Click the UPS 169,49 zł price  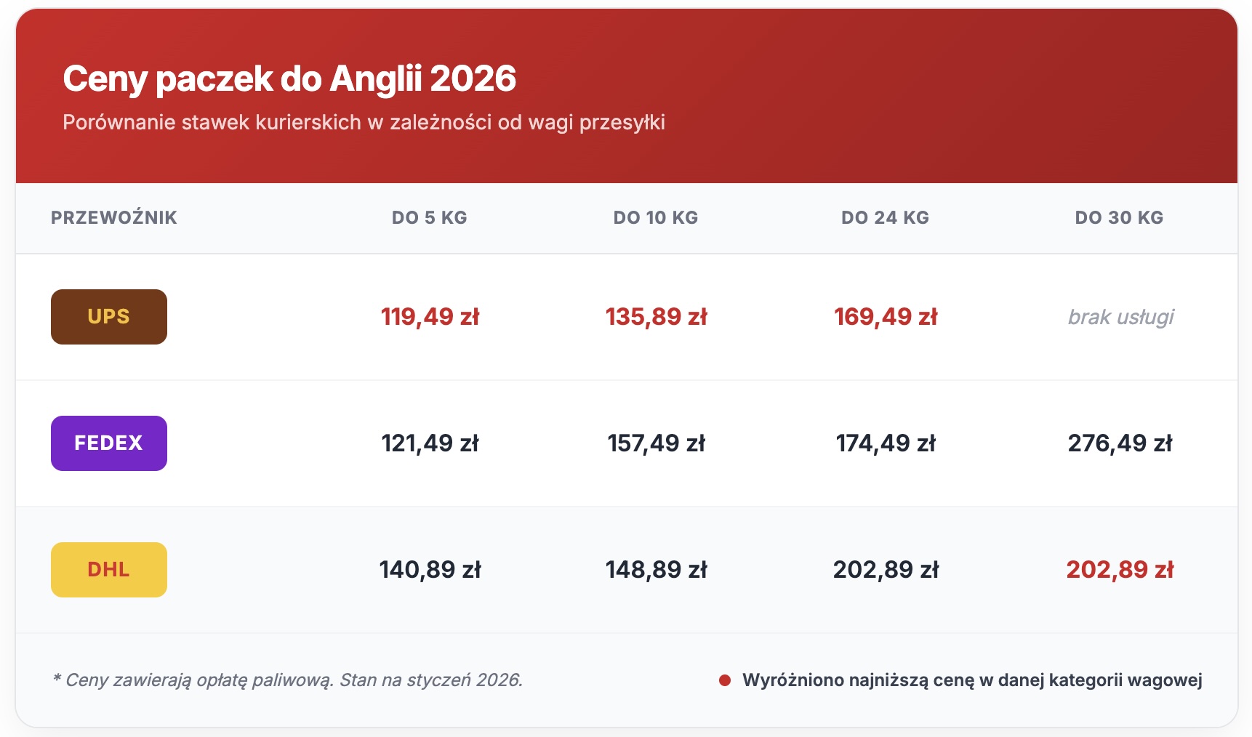click(x=886, y=317)
